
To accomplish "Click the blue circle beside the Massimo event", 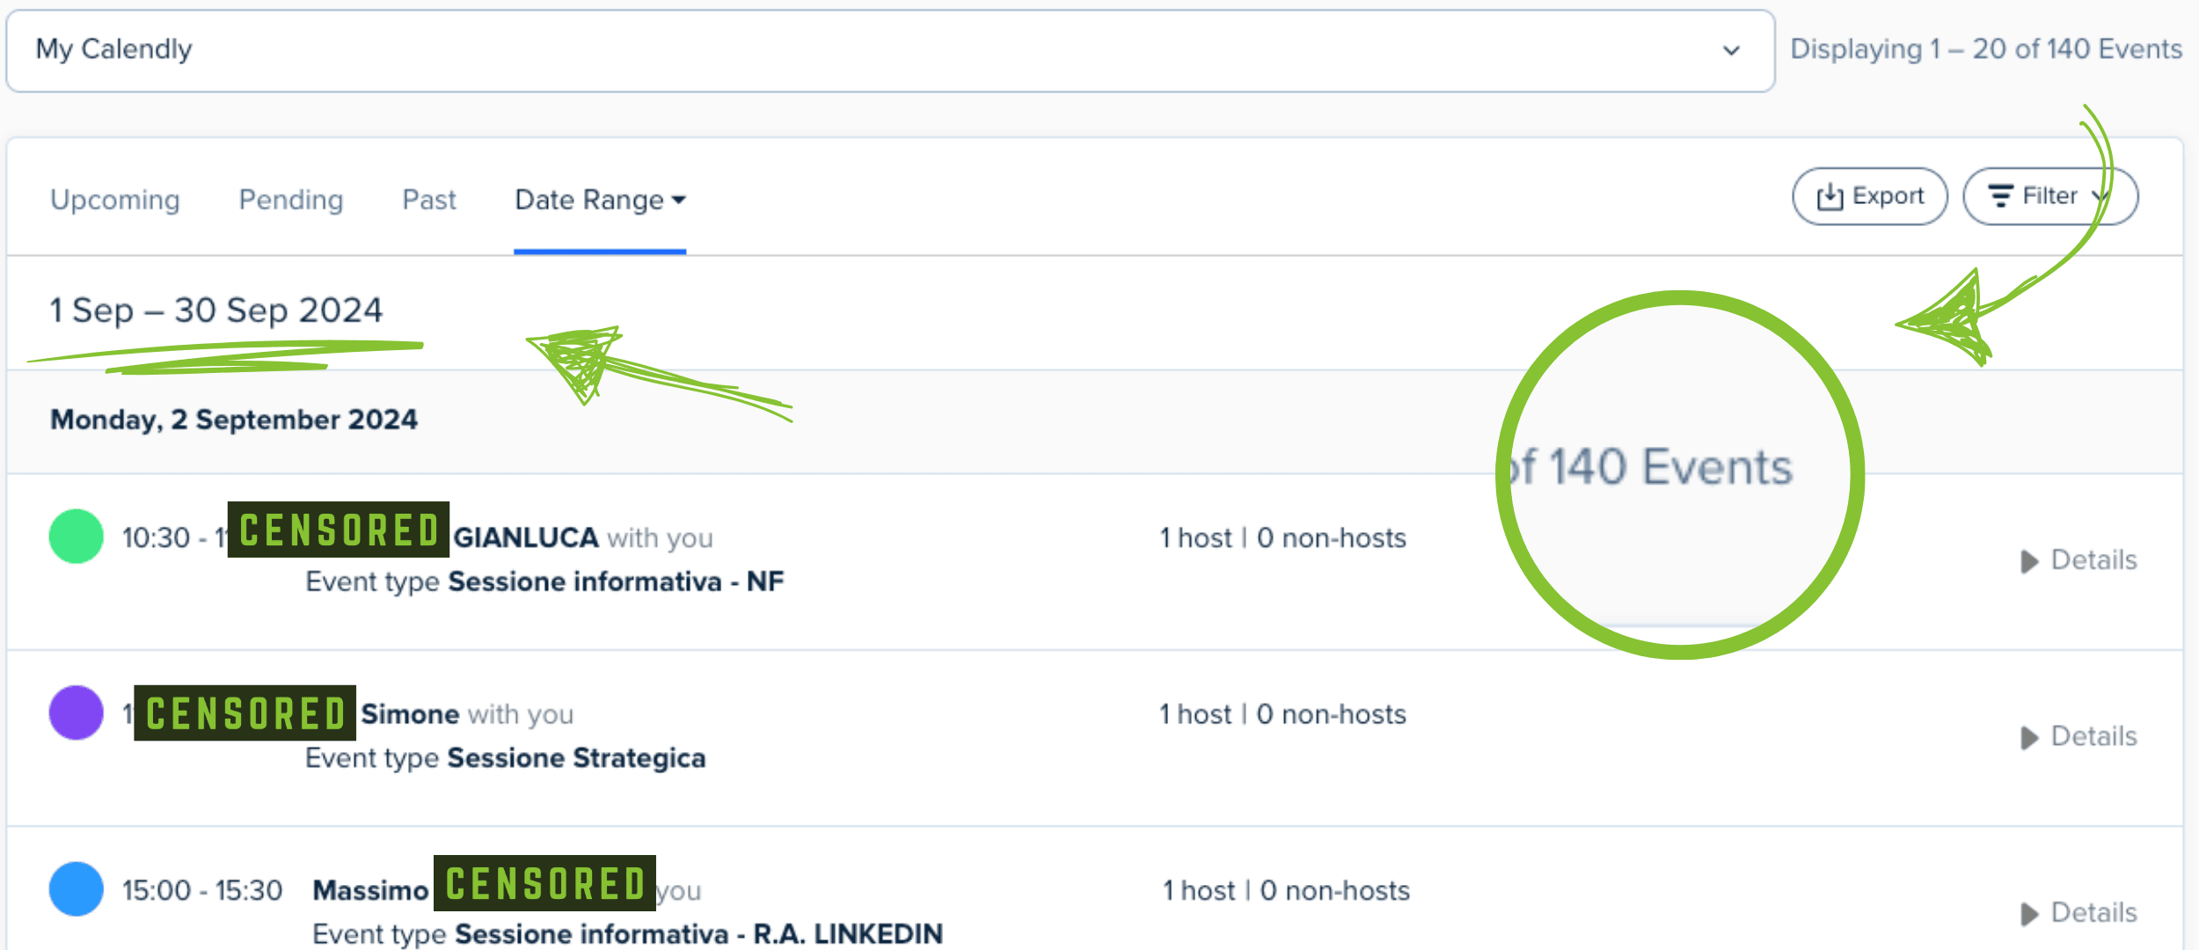I will 77,888.
